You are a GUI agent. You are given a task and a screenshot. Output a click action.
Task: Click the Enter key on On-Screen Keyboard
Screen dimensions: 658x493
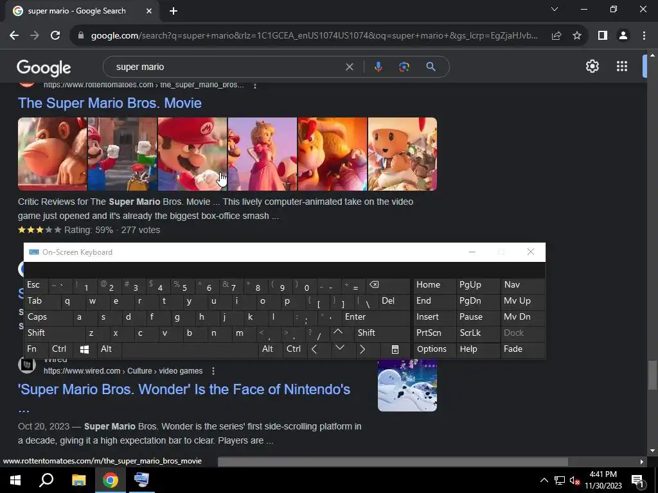click(375, 317)
